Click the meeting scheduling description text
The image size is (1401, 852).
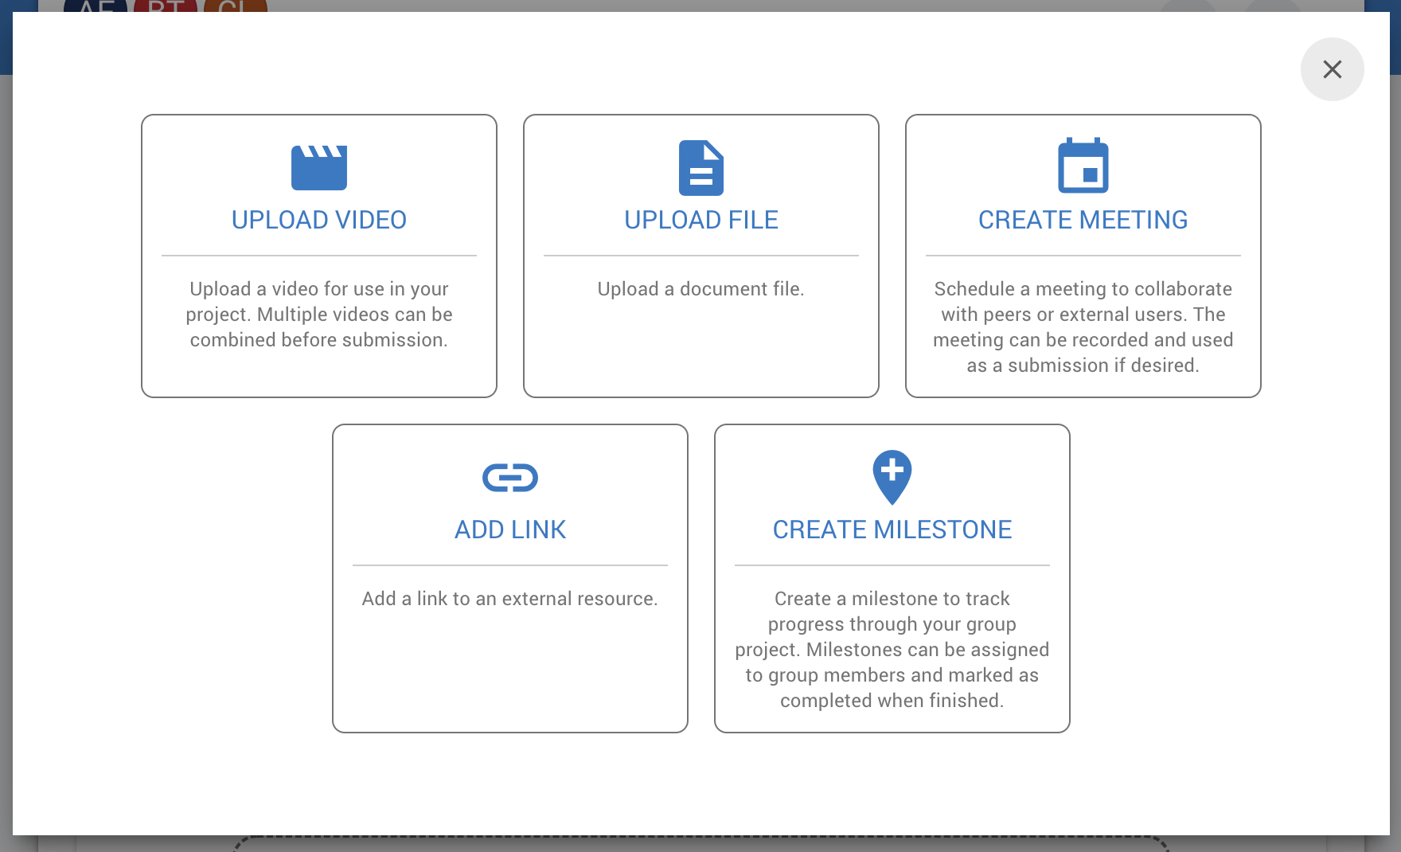tap(1083, 327)
